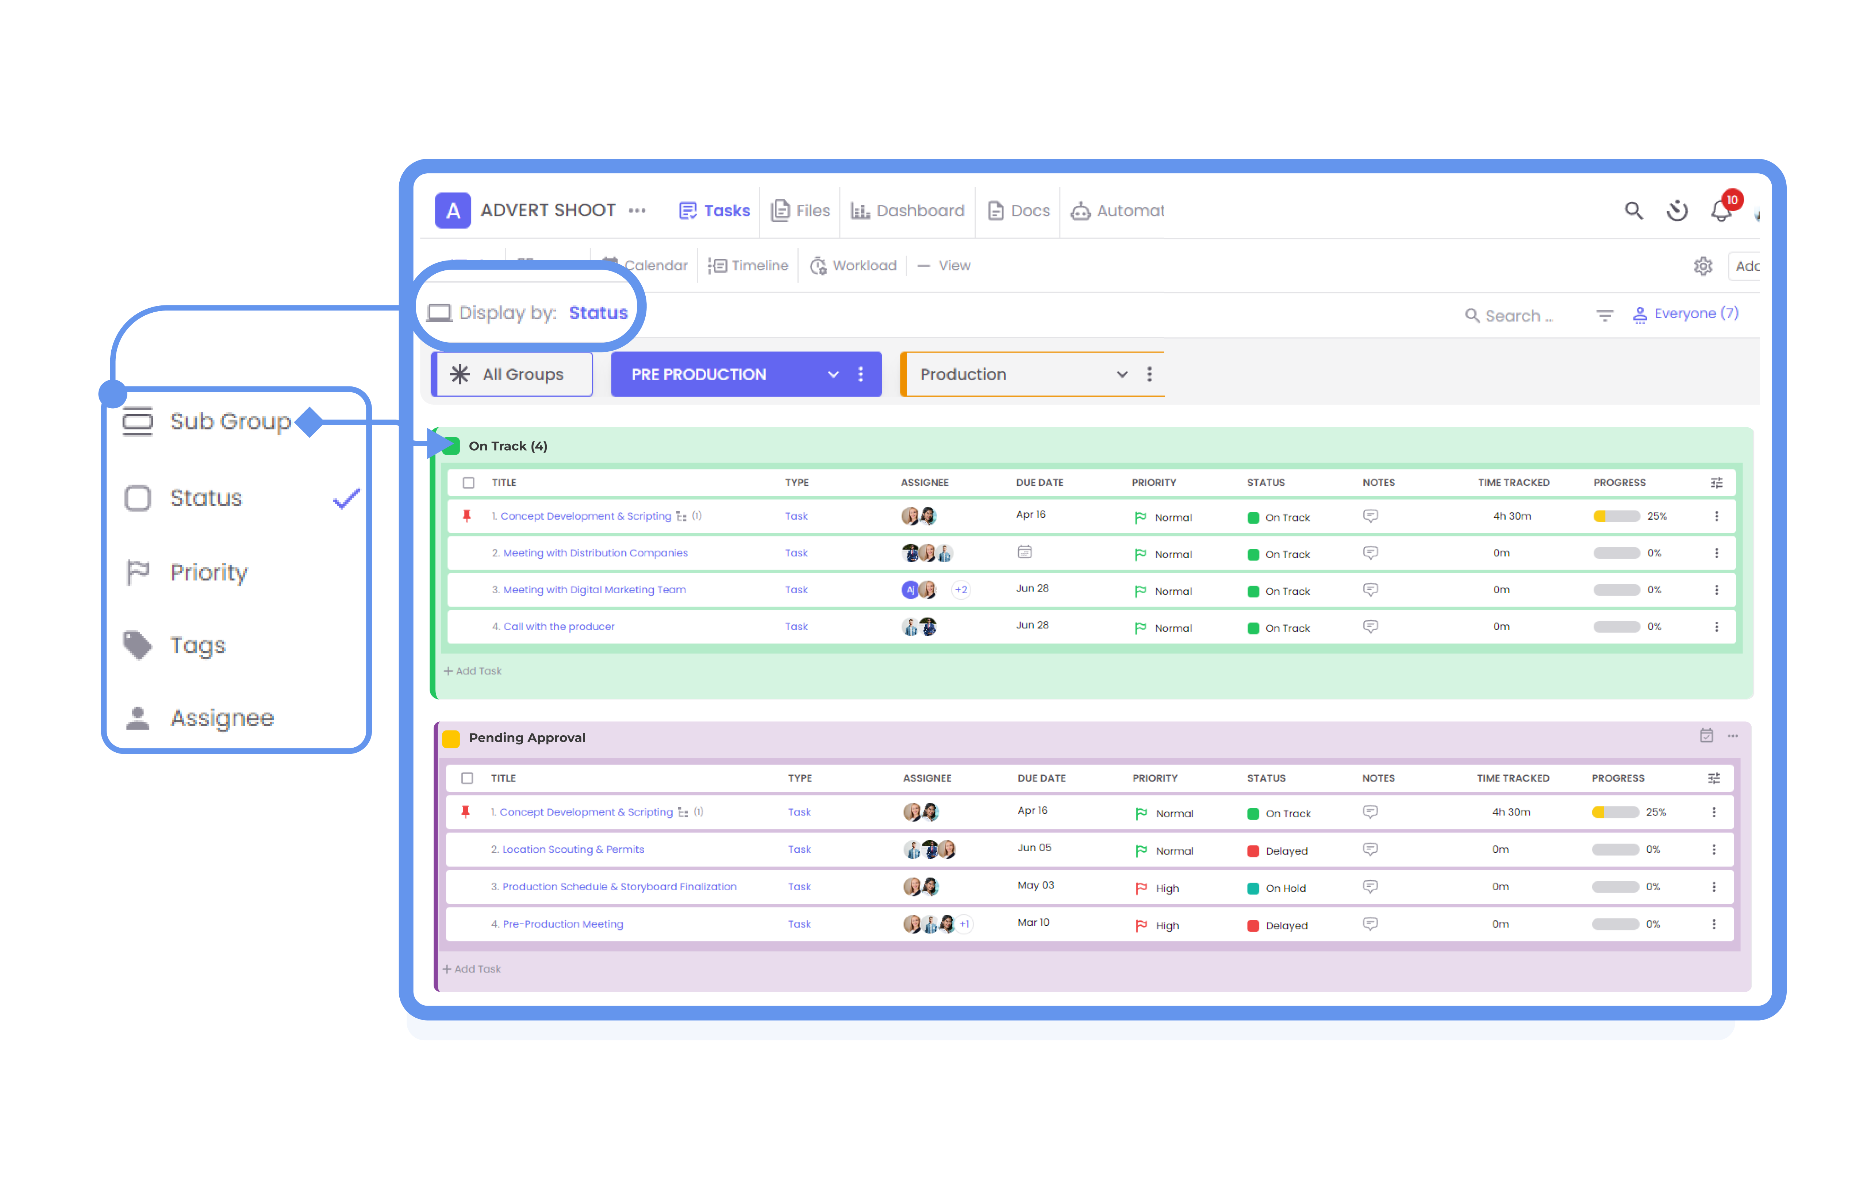This screenshot has width=1871, height=1199.
Task: Click calendar icon in Pending Approval header
Action: click(x=1706, y=736)
